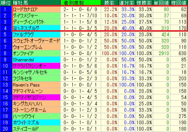This screenshot has width=188, height=132.
Task: Click オンファイア 単回値 2910
Action: click(x=162, y=53)
